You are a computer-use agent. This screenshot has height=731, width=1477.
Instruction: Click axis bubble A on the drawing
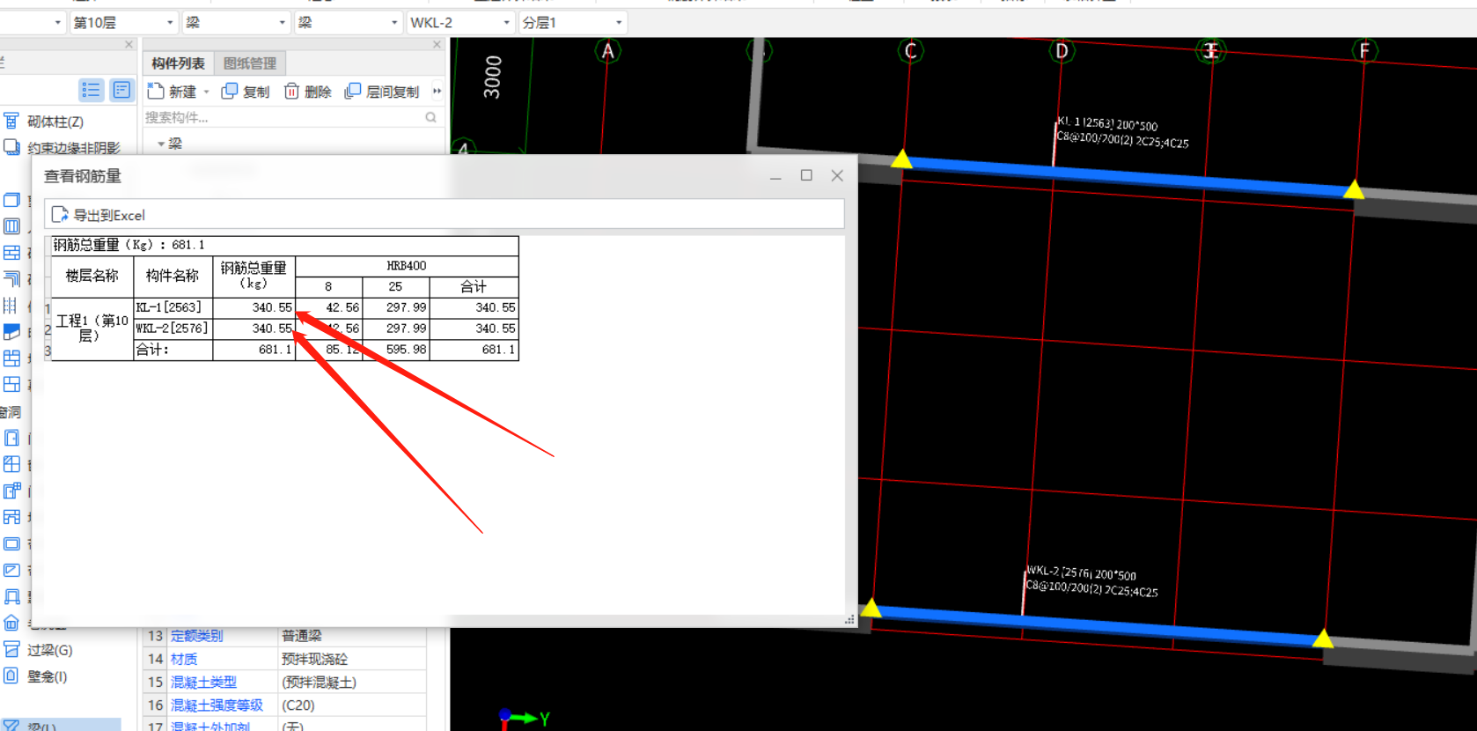coord(607,51)
